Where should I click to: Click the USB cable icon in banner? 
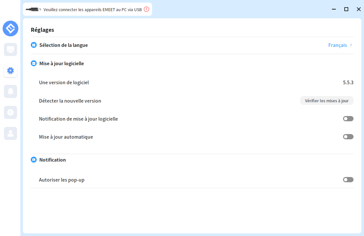coord(33,9)
